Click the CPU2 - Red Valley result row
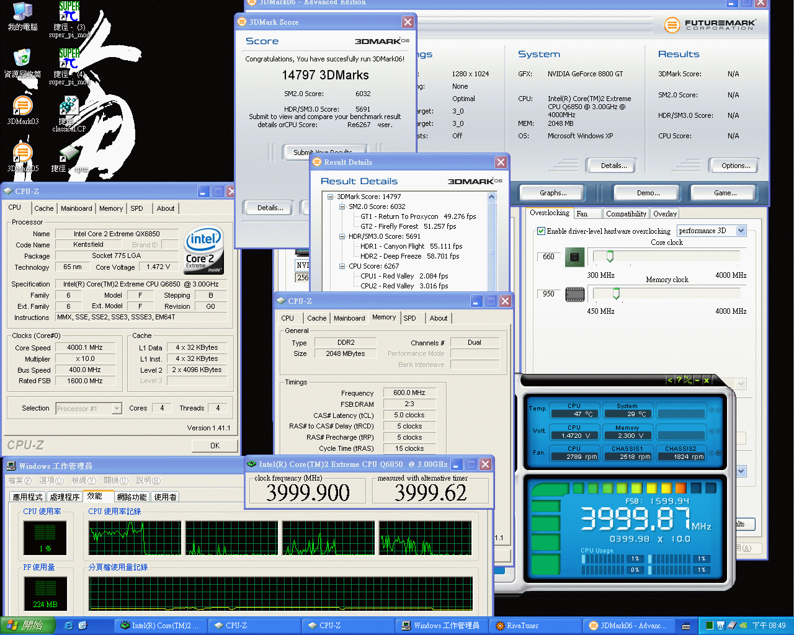The width and height of the screenshot is (794, 635). point(404,286)
